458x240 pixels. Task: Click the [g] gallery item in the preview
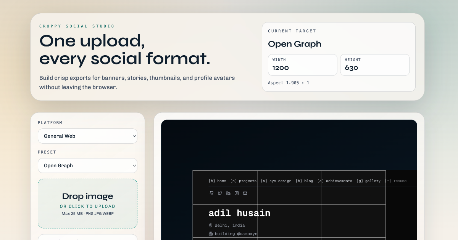coord(368,181)
